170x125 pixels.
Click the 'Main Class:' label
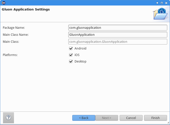[x=11, y=42]
